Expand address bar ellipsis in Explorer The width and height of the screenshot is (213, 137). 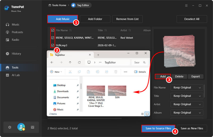coord(100,62)
